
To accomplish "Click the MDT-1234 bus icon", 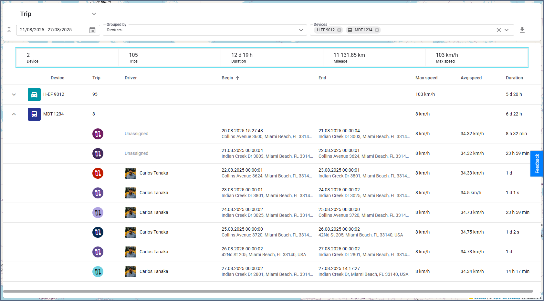I will [34, 114].
